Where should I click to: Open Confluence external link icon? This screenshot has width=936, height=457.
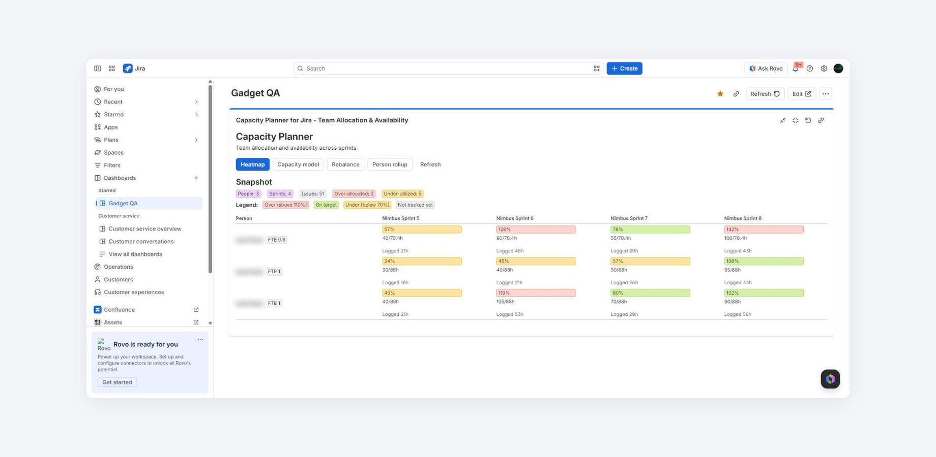(x=196, y=310)
